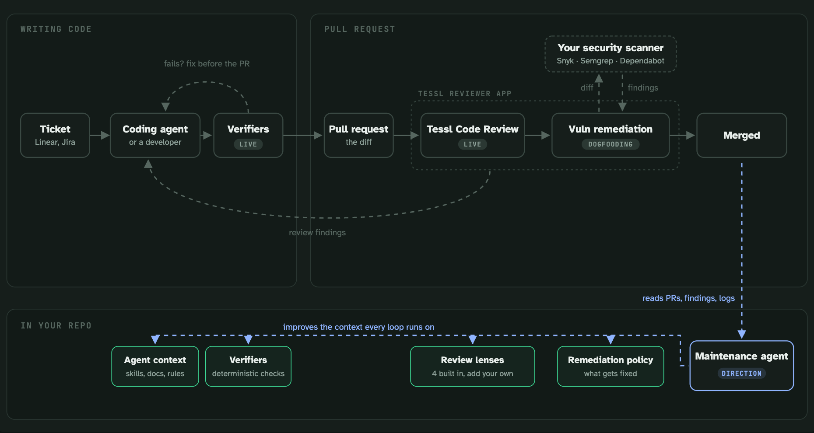Click the 'PULL REQUEST' section label

click(x=360, y=29)
